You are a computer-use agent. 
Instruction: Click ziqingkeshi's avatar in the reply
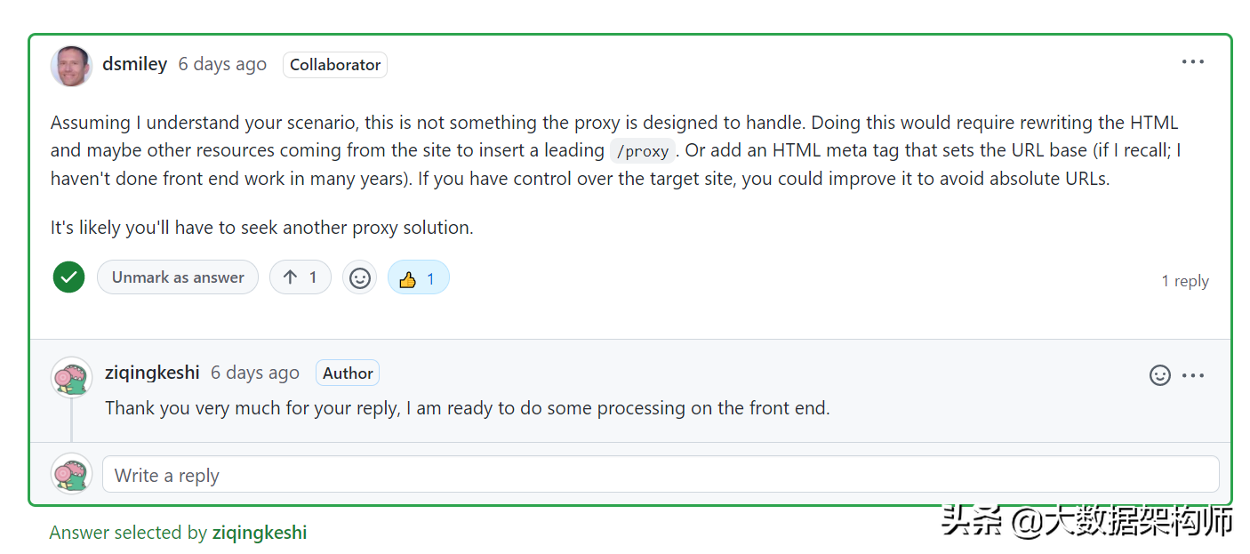[72, 377]
